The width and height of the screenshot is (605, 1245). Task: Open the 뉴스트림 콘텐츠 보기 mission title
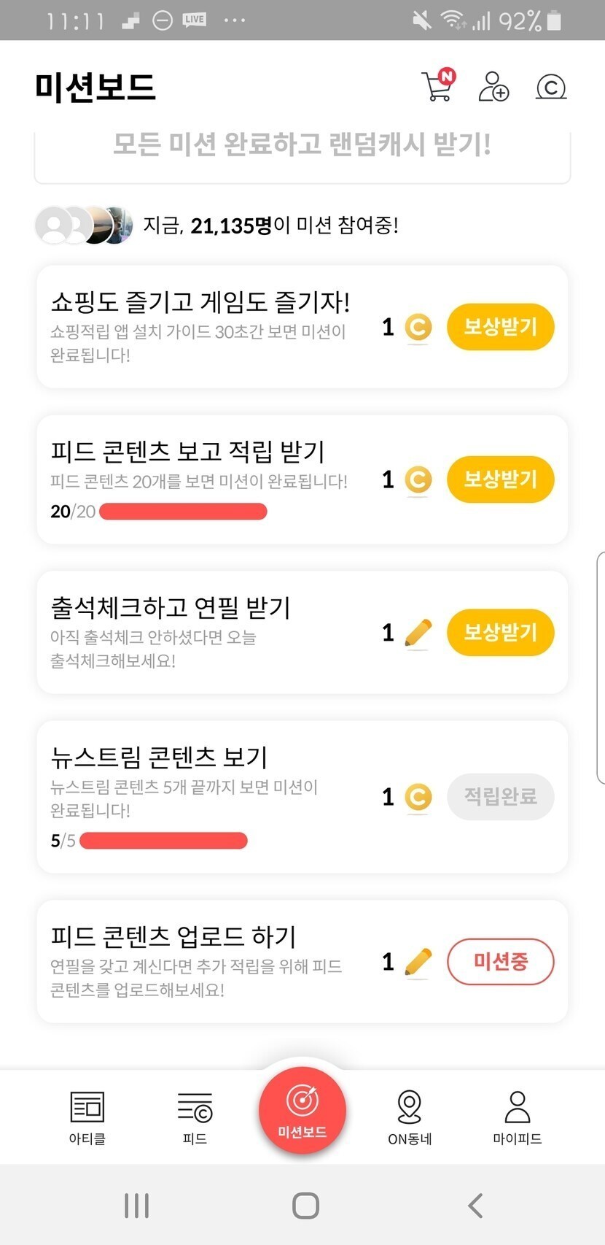[x=159, y=757]
